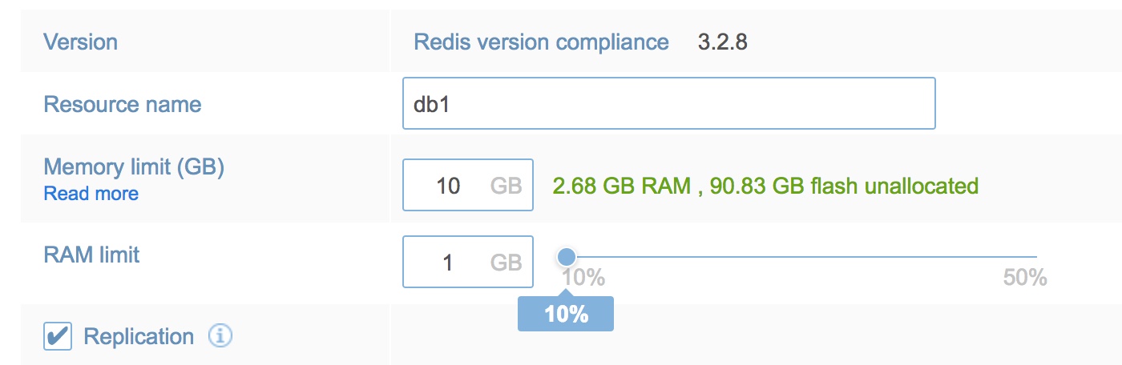This screenshot has width=1122, height=365.
Task: Click the Resource name field containing db1
Action: coord(668,103)
